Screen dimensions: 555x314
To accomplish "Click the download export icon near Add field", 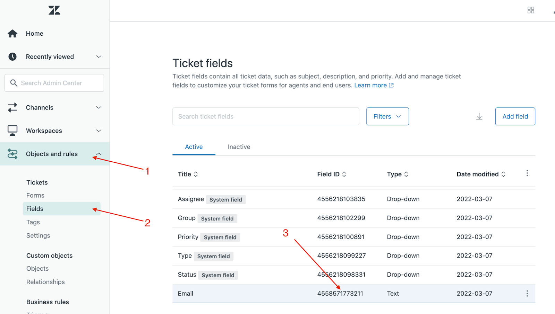I will 479,116.
